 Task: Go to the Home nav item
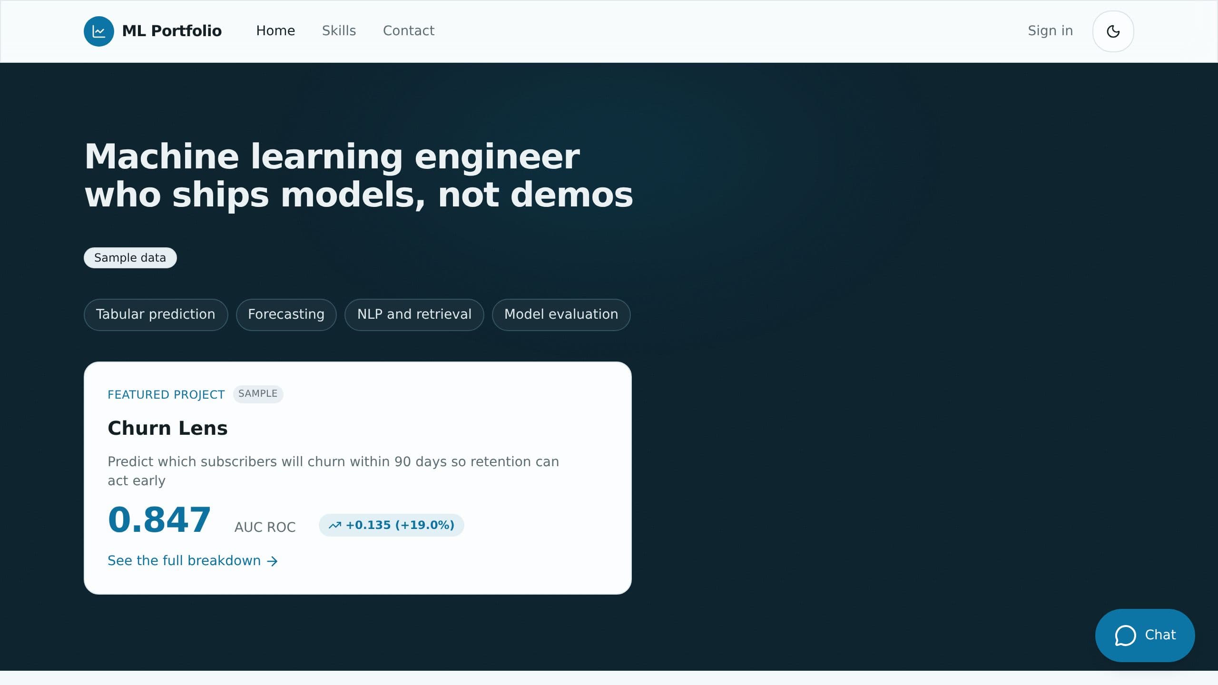tap(275, 31)
